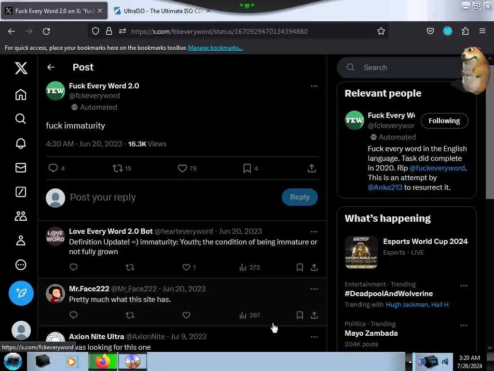Open the #DeadpoolAndWolverine trending topic
Viewport: 494px width, 371px height.
point(388,294)
